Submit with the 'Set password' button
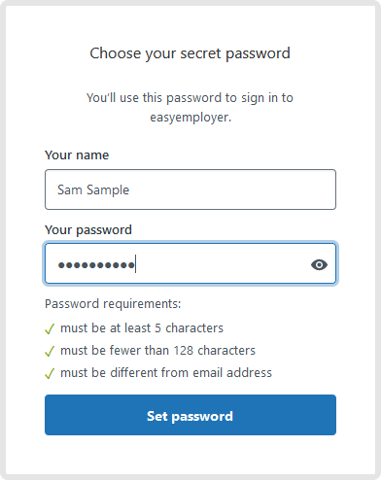This screenshot has width=381, height=481. 190,415
